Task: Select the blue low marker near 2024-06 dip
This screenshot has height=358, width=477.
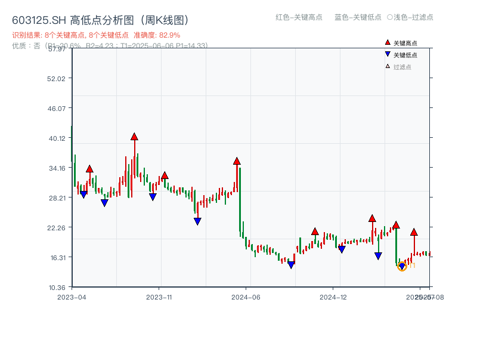Action: click(x=290, y=263)
